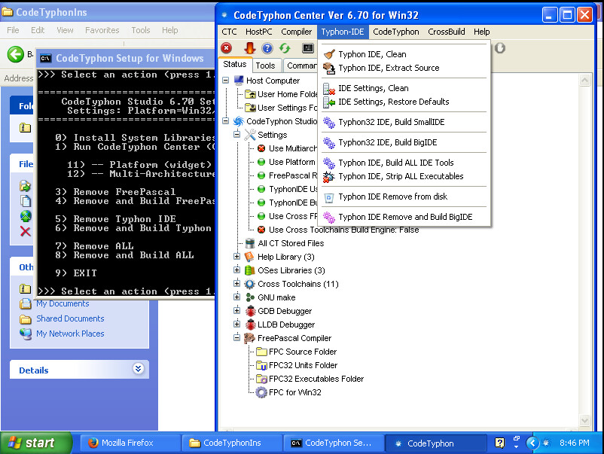Open the CrossBuild menu
Viewport: 604px width, 454px height.
coord(446,32)
